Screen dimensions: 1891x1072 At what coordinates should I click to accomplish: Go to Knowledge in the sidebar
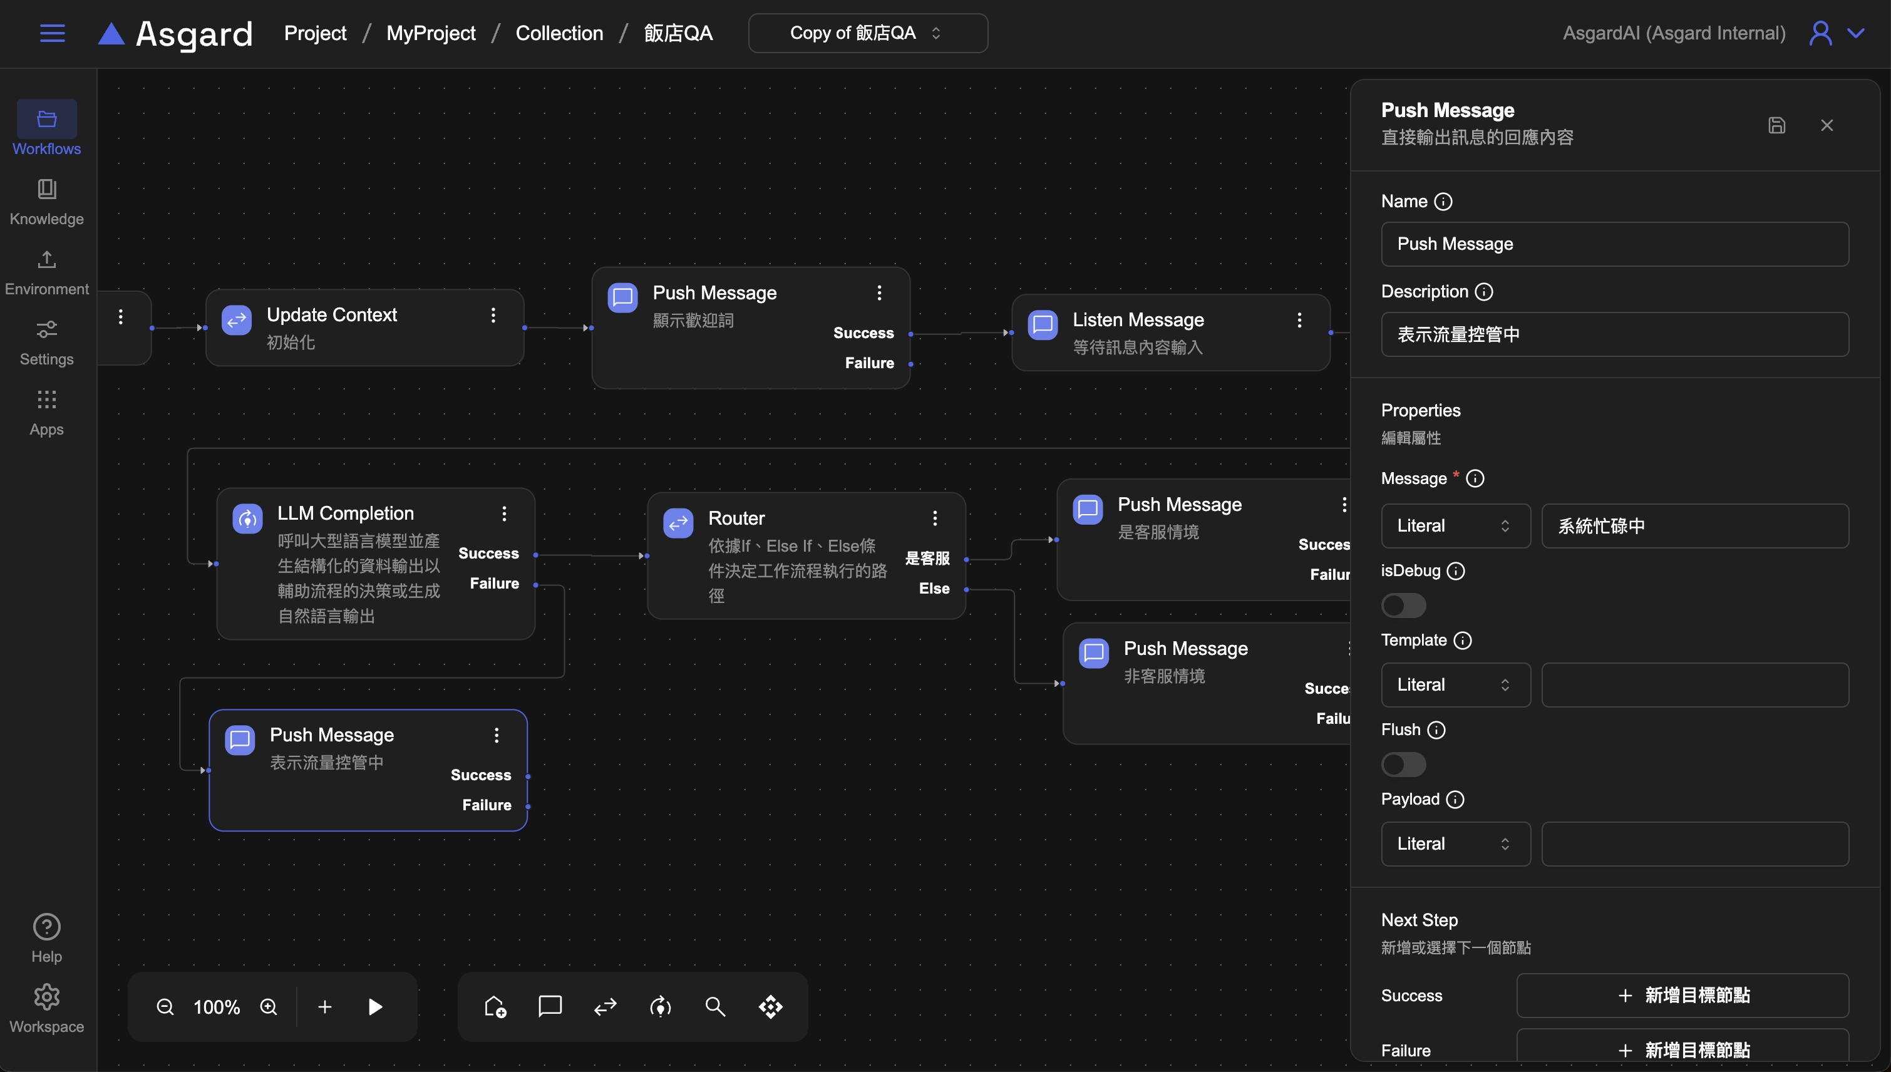point(46,202)
